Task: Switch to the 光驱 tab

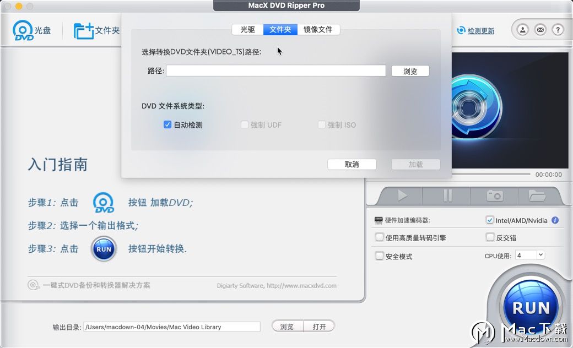Action: click(247, 30)
